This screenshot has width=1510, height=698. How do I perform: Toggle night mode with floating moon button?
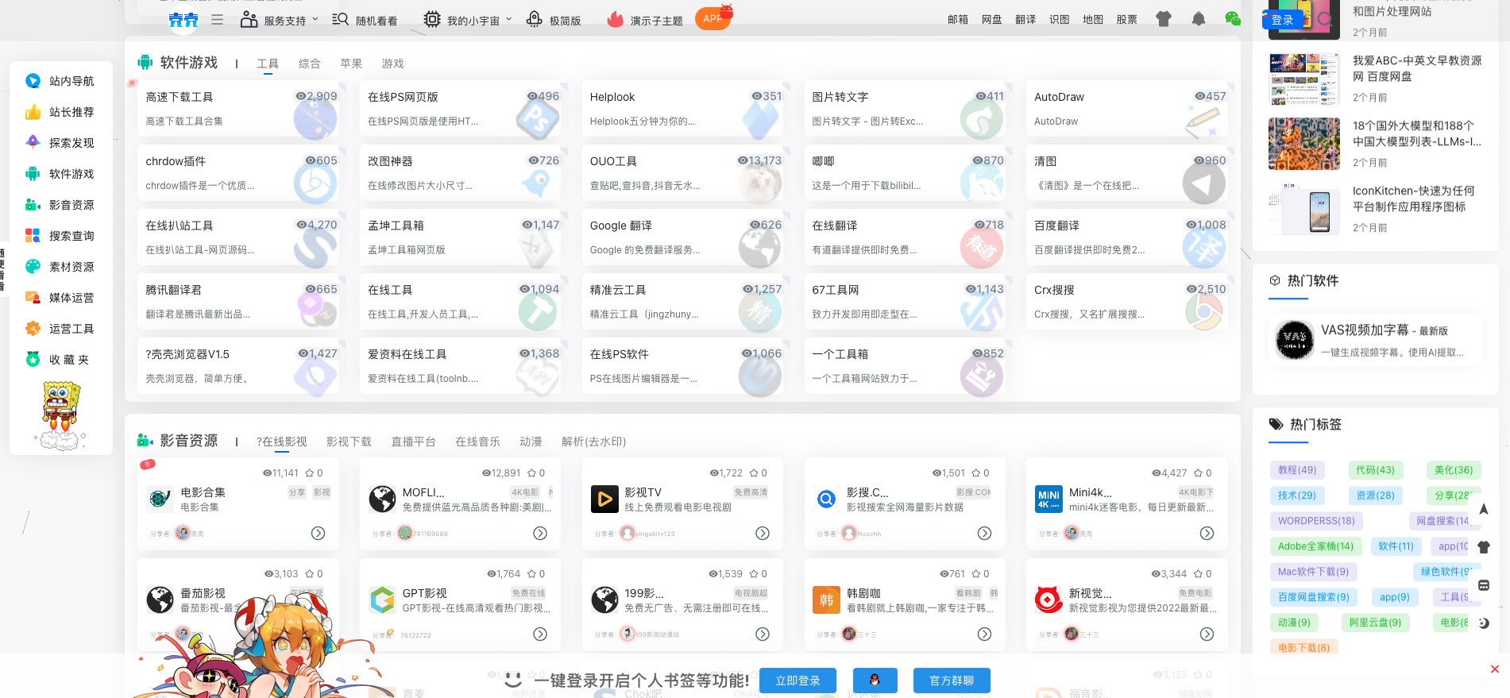(x=1483, y=623)
